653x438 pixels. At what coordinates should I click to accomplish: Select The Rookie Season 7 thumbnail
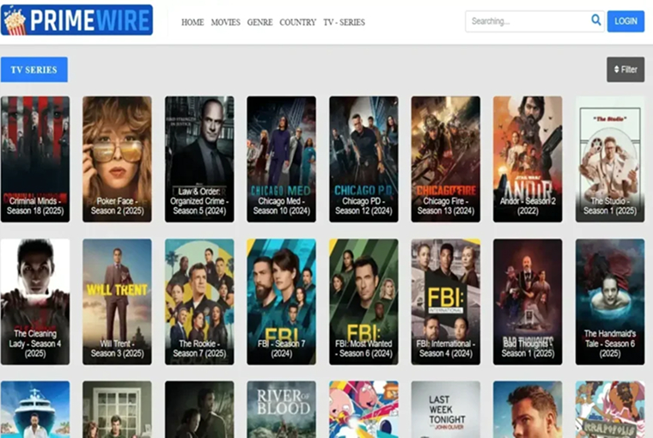198,301
